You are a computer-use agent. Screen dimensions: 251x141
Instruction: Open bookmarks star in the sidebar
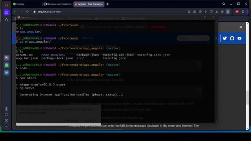pos(7,20)
